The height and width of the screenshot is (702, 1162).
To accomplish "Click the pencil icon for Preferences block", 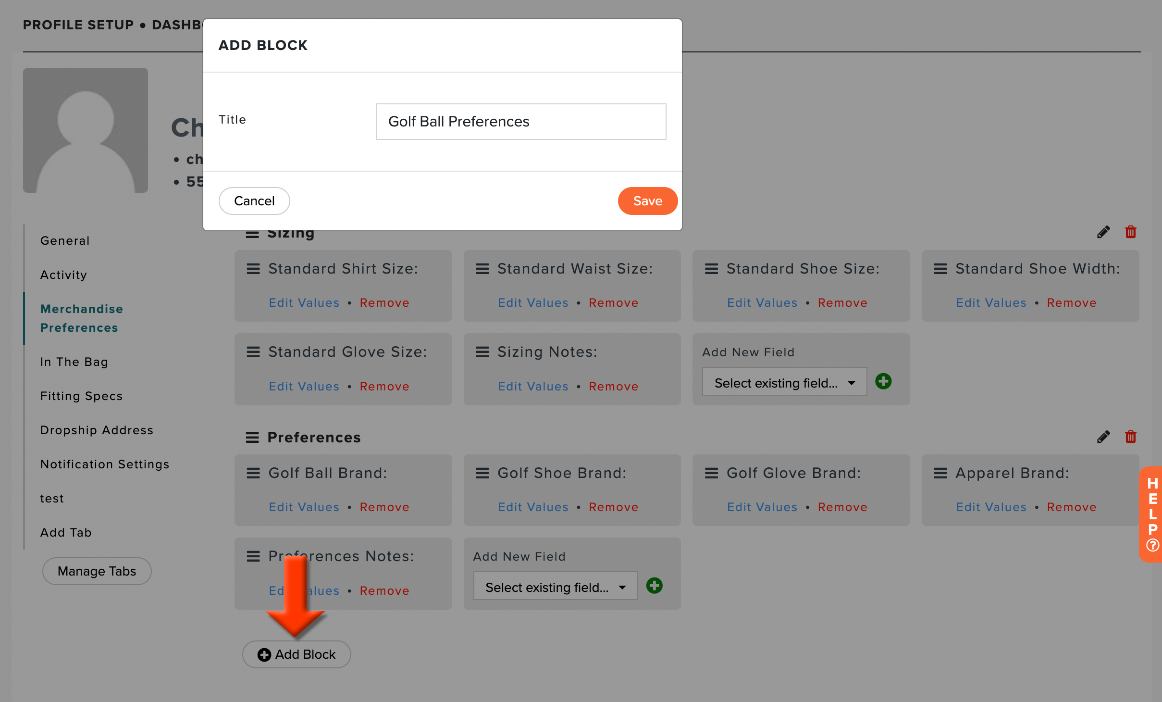I will click(x=1103, y=437).
